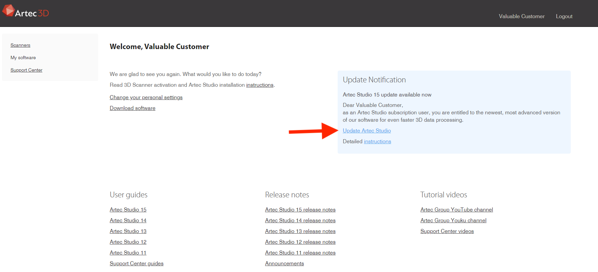View Artec Studio 11 release notes

[300, 253]
